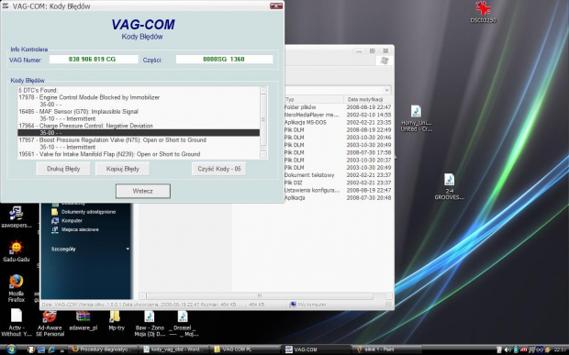Switch to 'Procedury diagnostyc...' Firefox taskbar button
The height and width of the screenshot is (355, 569).
pyautogui.click(x=103, y=349)
